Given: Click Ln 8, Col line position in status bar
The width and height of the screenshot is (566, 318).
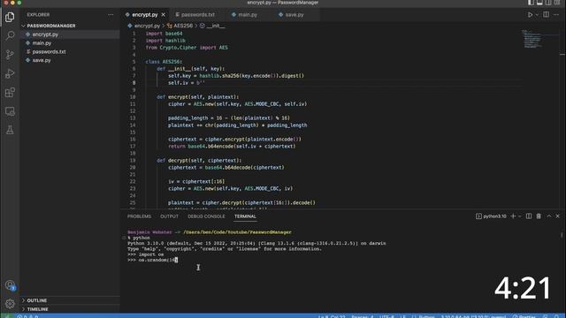Looking at the screenshot, I should [332, 316].
